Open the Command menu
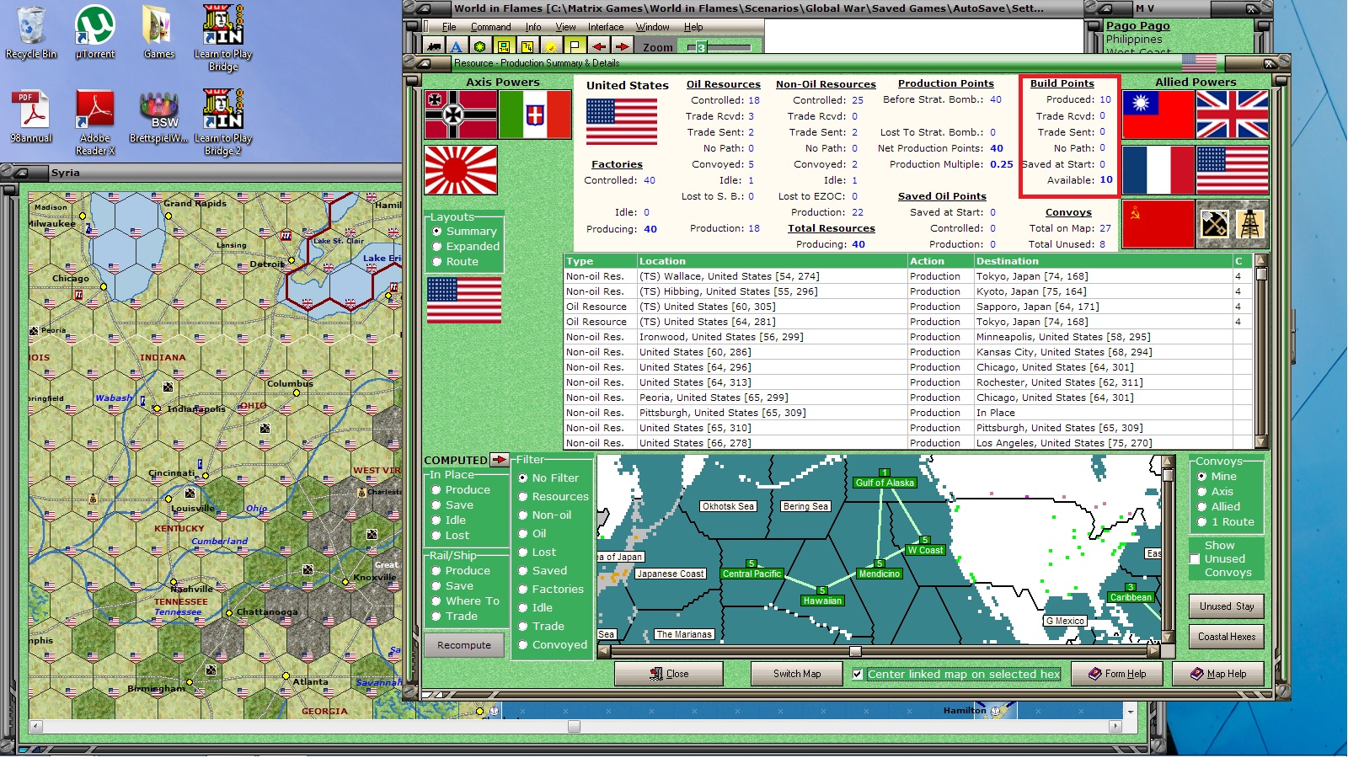Image resolution: width=1348 pixels, height=758 pixels. (490, 26)
